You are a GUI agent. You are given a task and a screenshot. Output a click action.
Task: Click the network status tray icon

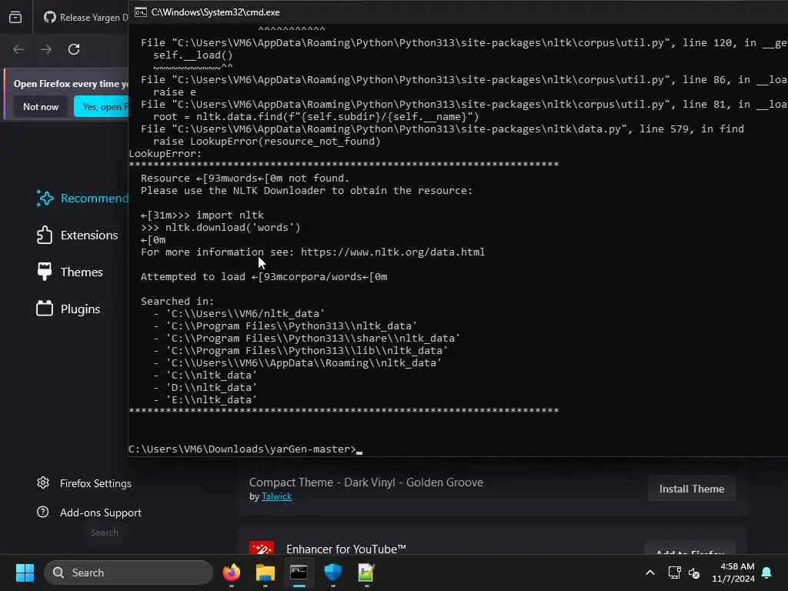point(674,573)
